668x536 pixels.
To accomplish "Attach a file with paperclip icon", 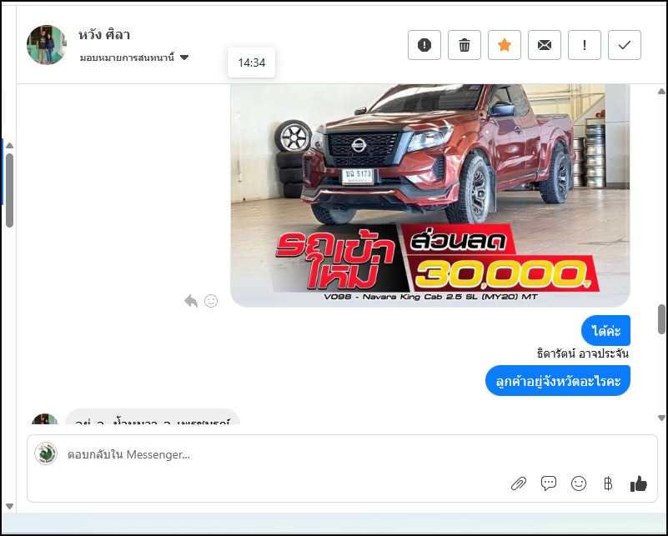I will point(519,483).
